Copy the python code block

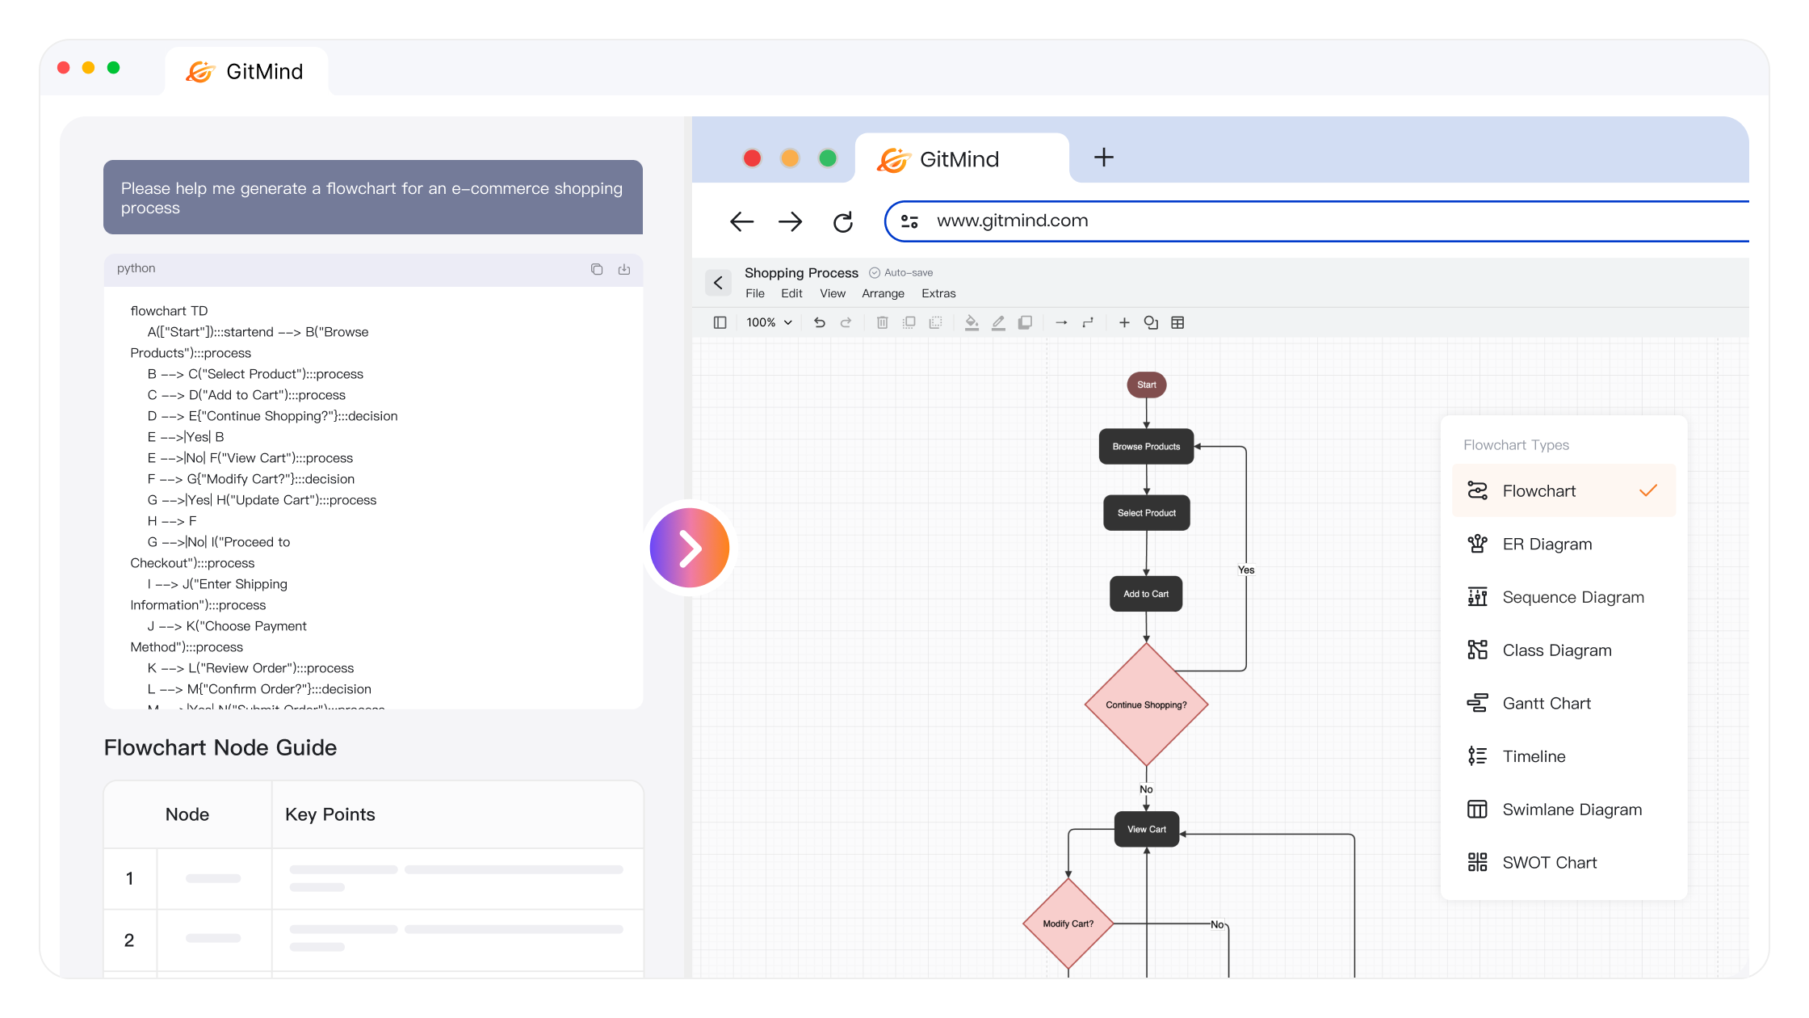tap(597, 269)
